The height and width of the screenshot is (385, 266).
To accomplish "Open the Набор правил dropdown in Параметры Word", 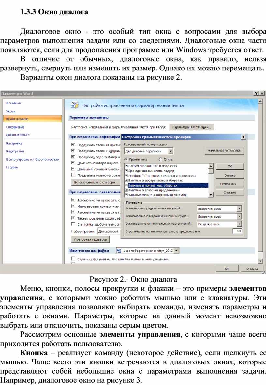I will point(110,231).
